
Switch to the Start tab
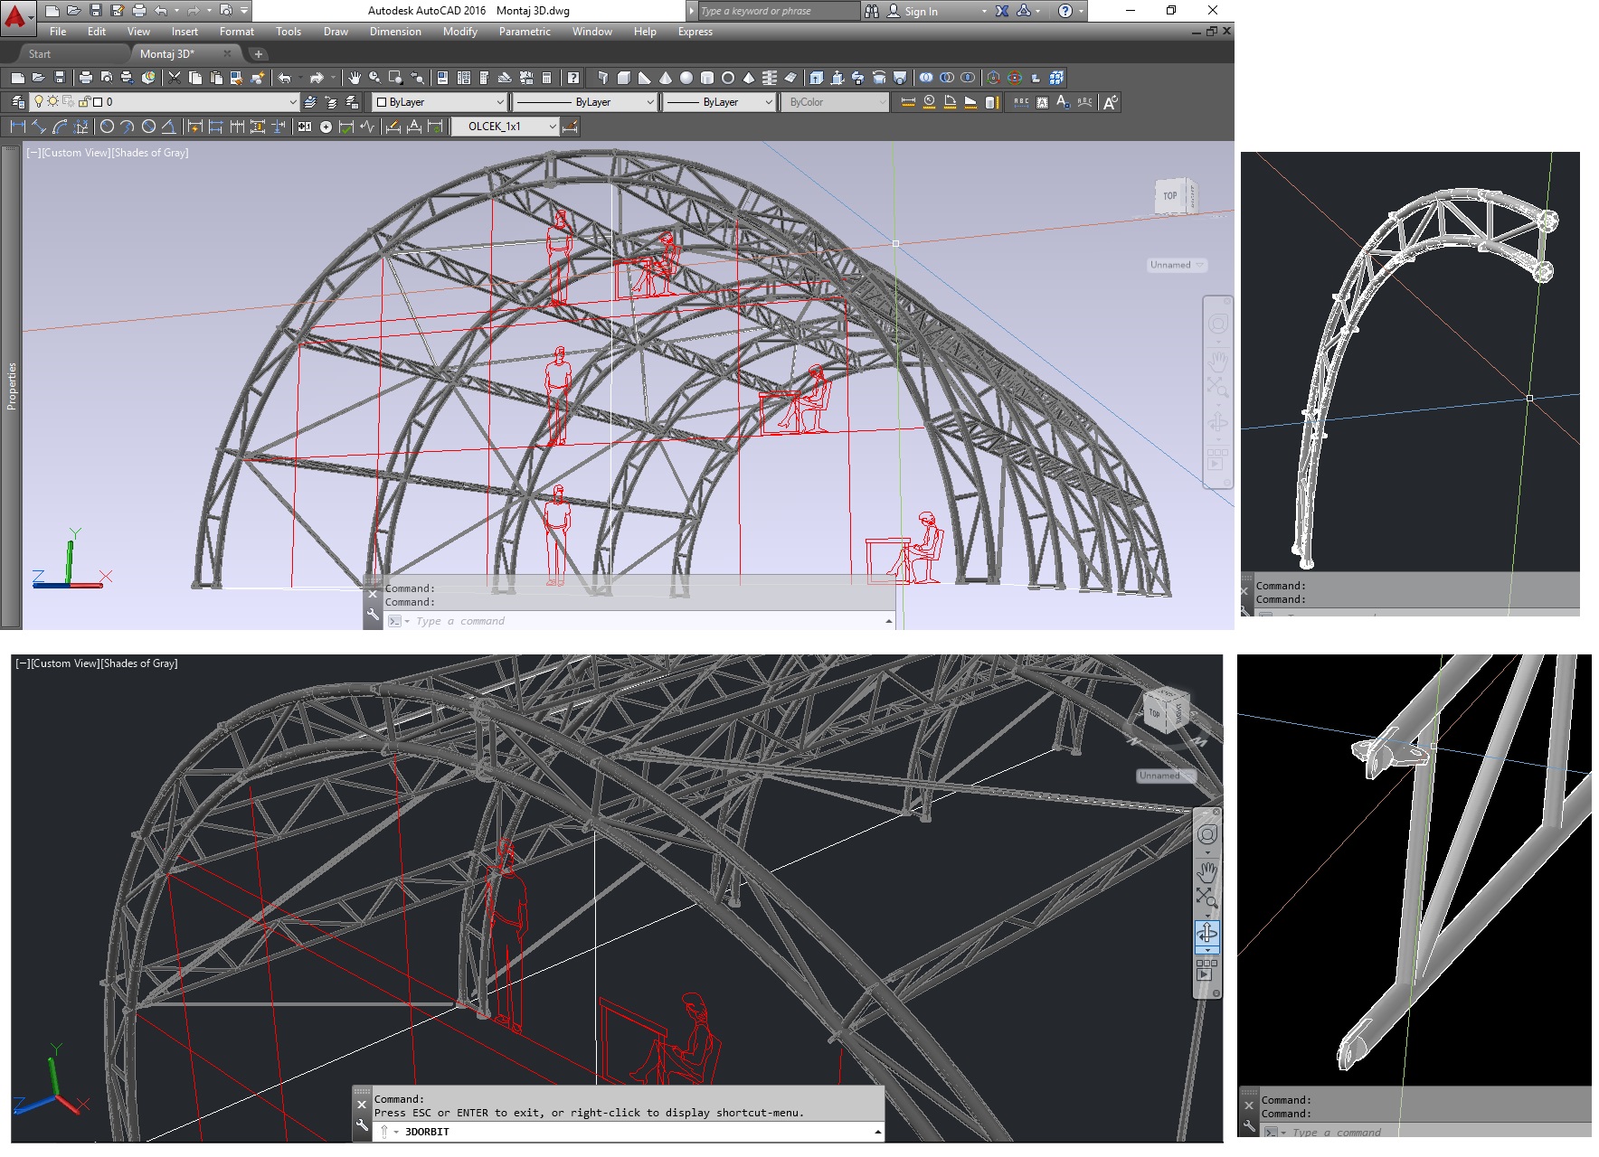click(40, 54)
